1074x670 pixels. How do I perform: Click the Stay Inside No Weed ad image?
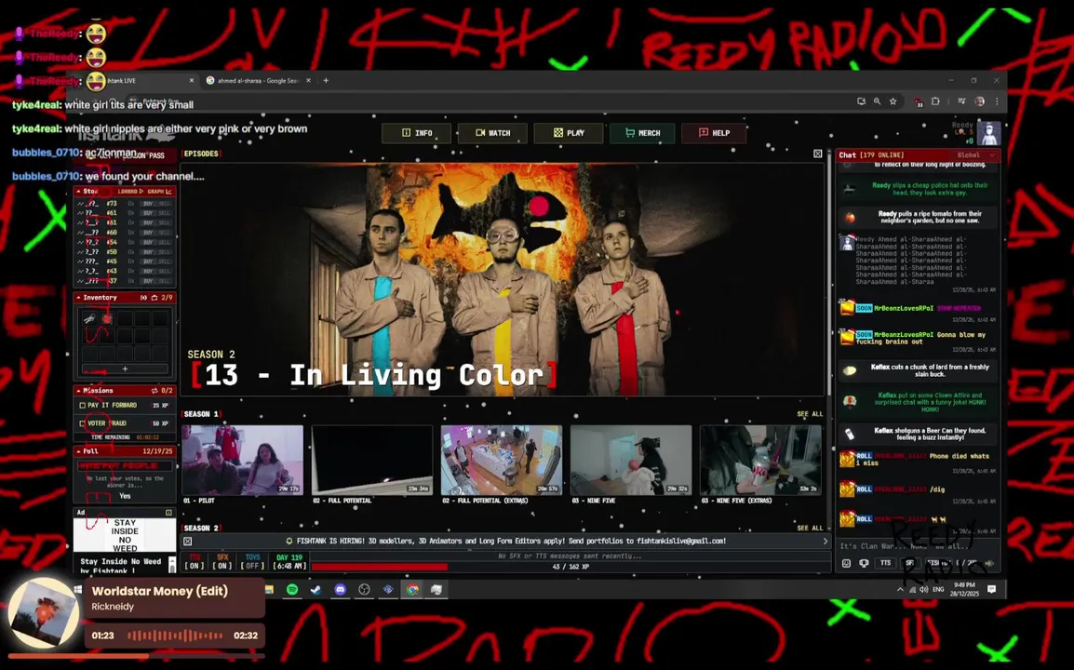125,535
